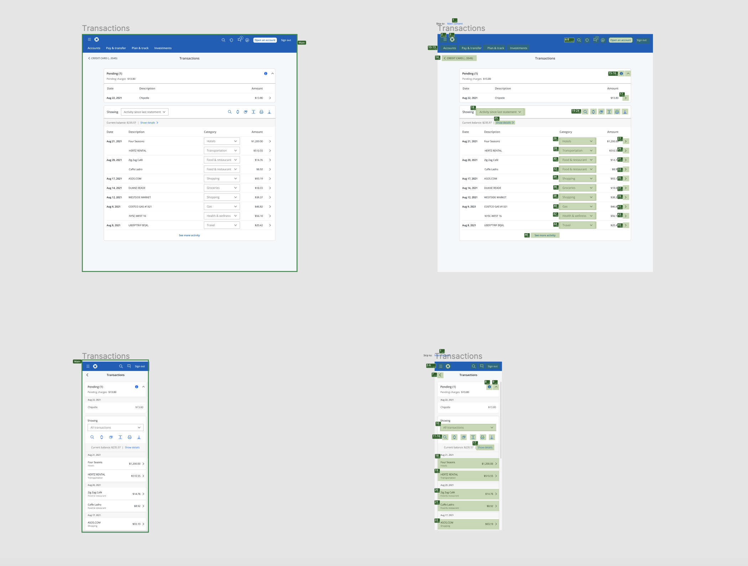Click 'Open an account' button in top-left desktop header
The image size is (748, 566).
pos(265,40)
